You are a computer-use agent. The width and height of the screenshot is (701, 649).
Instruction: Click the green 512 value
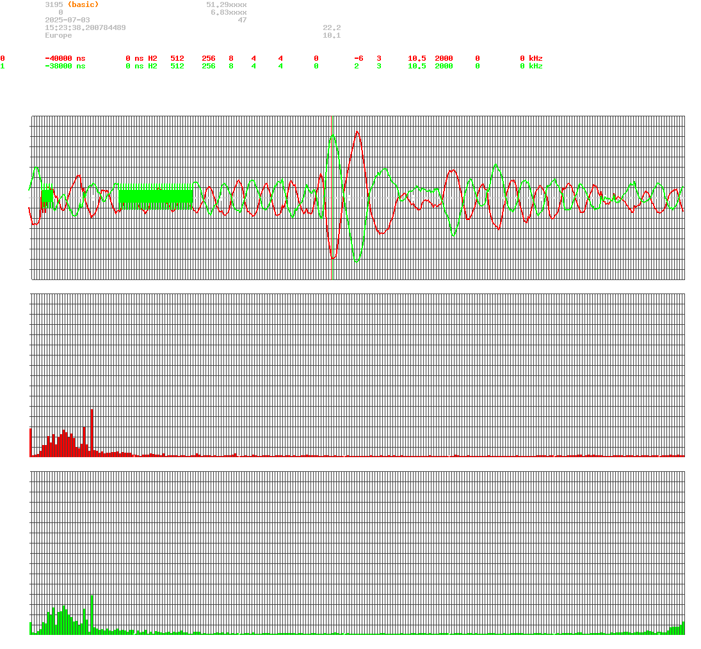(x=177, y=66)
